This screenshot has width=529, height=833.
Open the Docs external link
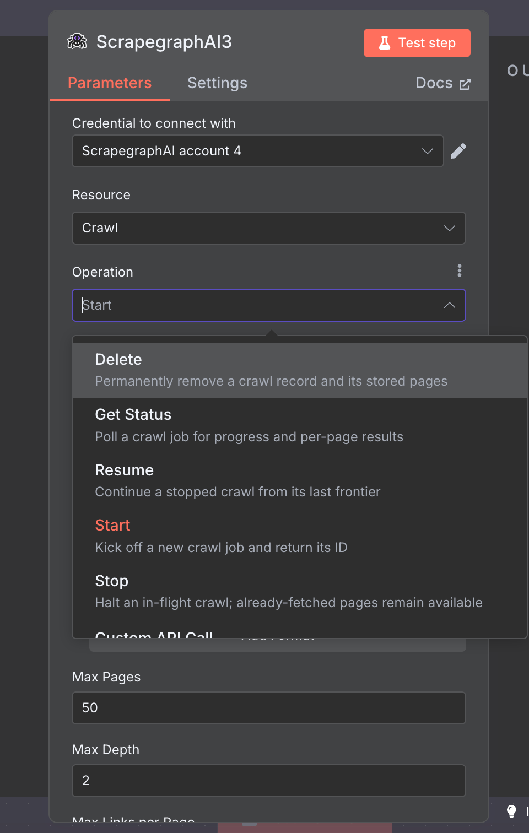[x=443, y=83]
